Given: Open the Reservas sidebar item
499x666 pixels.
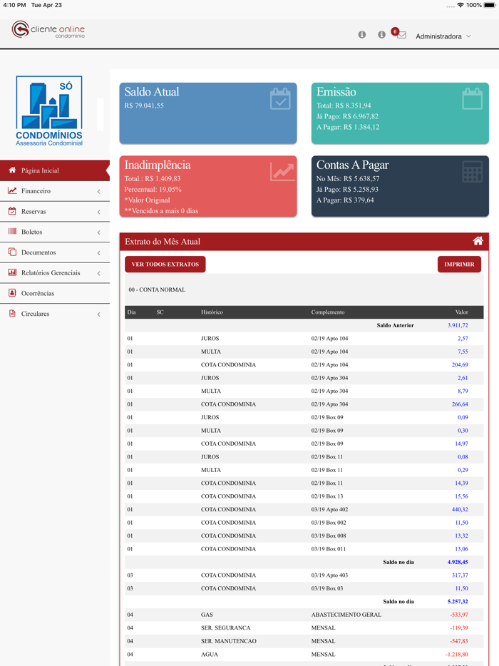Looking at the screenshot, I should [55, 212].
